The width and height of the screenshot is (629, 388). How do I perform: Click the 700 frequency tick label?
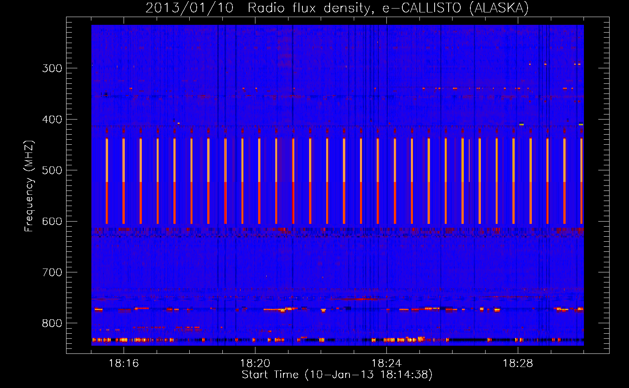(x=52, y=272)
